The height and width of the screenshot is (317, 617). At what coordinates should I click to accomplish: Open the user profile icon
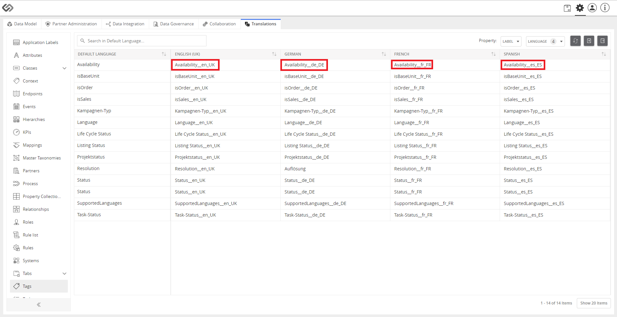592,8
